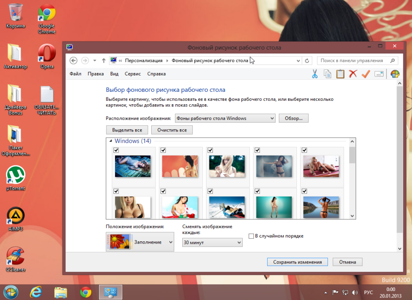Uncheck the lake landscape wallpaper checkbox
The image size is (412, 300).
tap(304, 191)
